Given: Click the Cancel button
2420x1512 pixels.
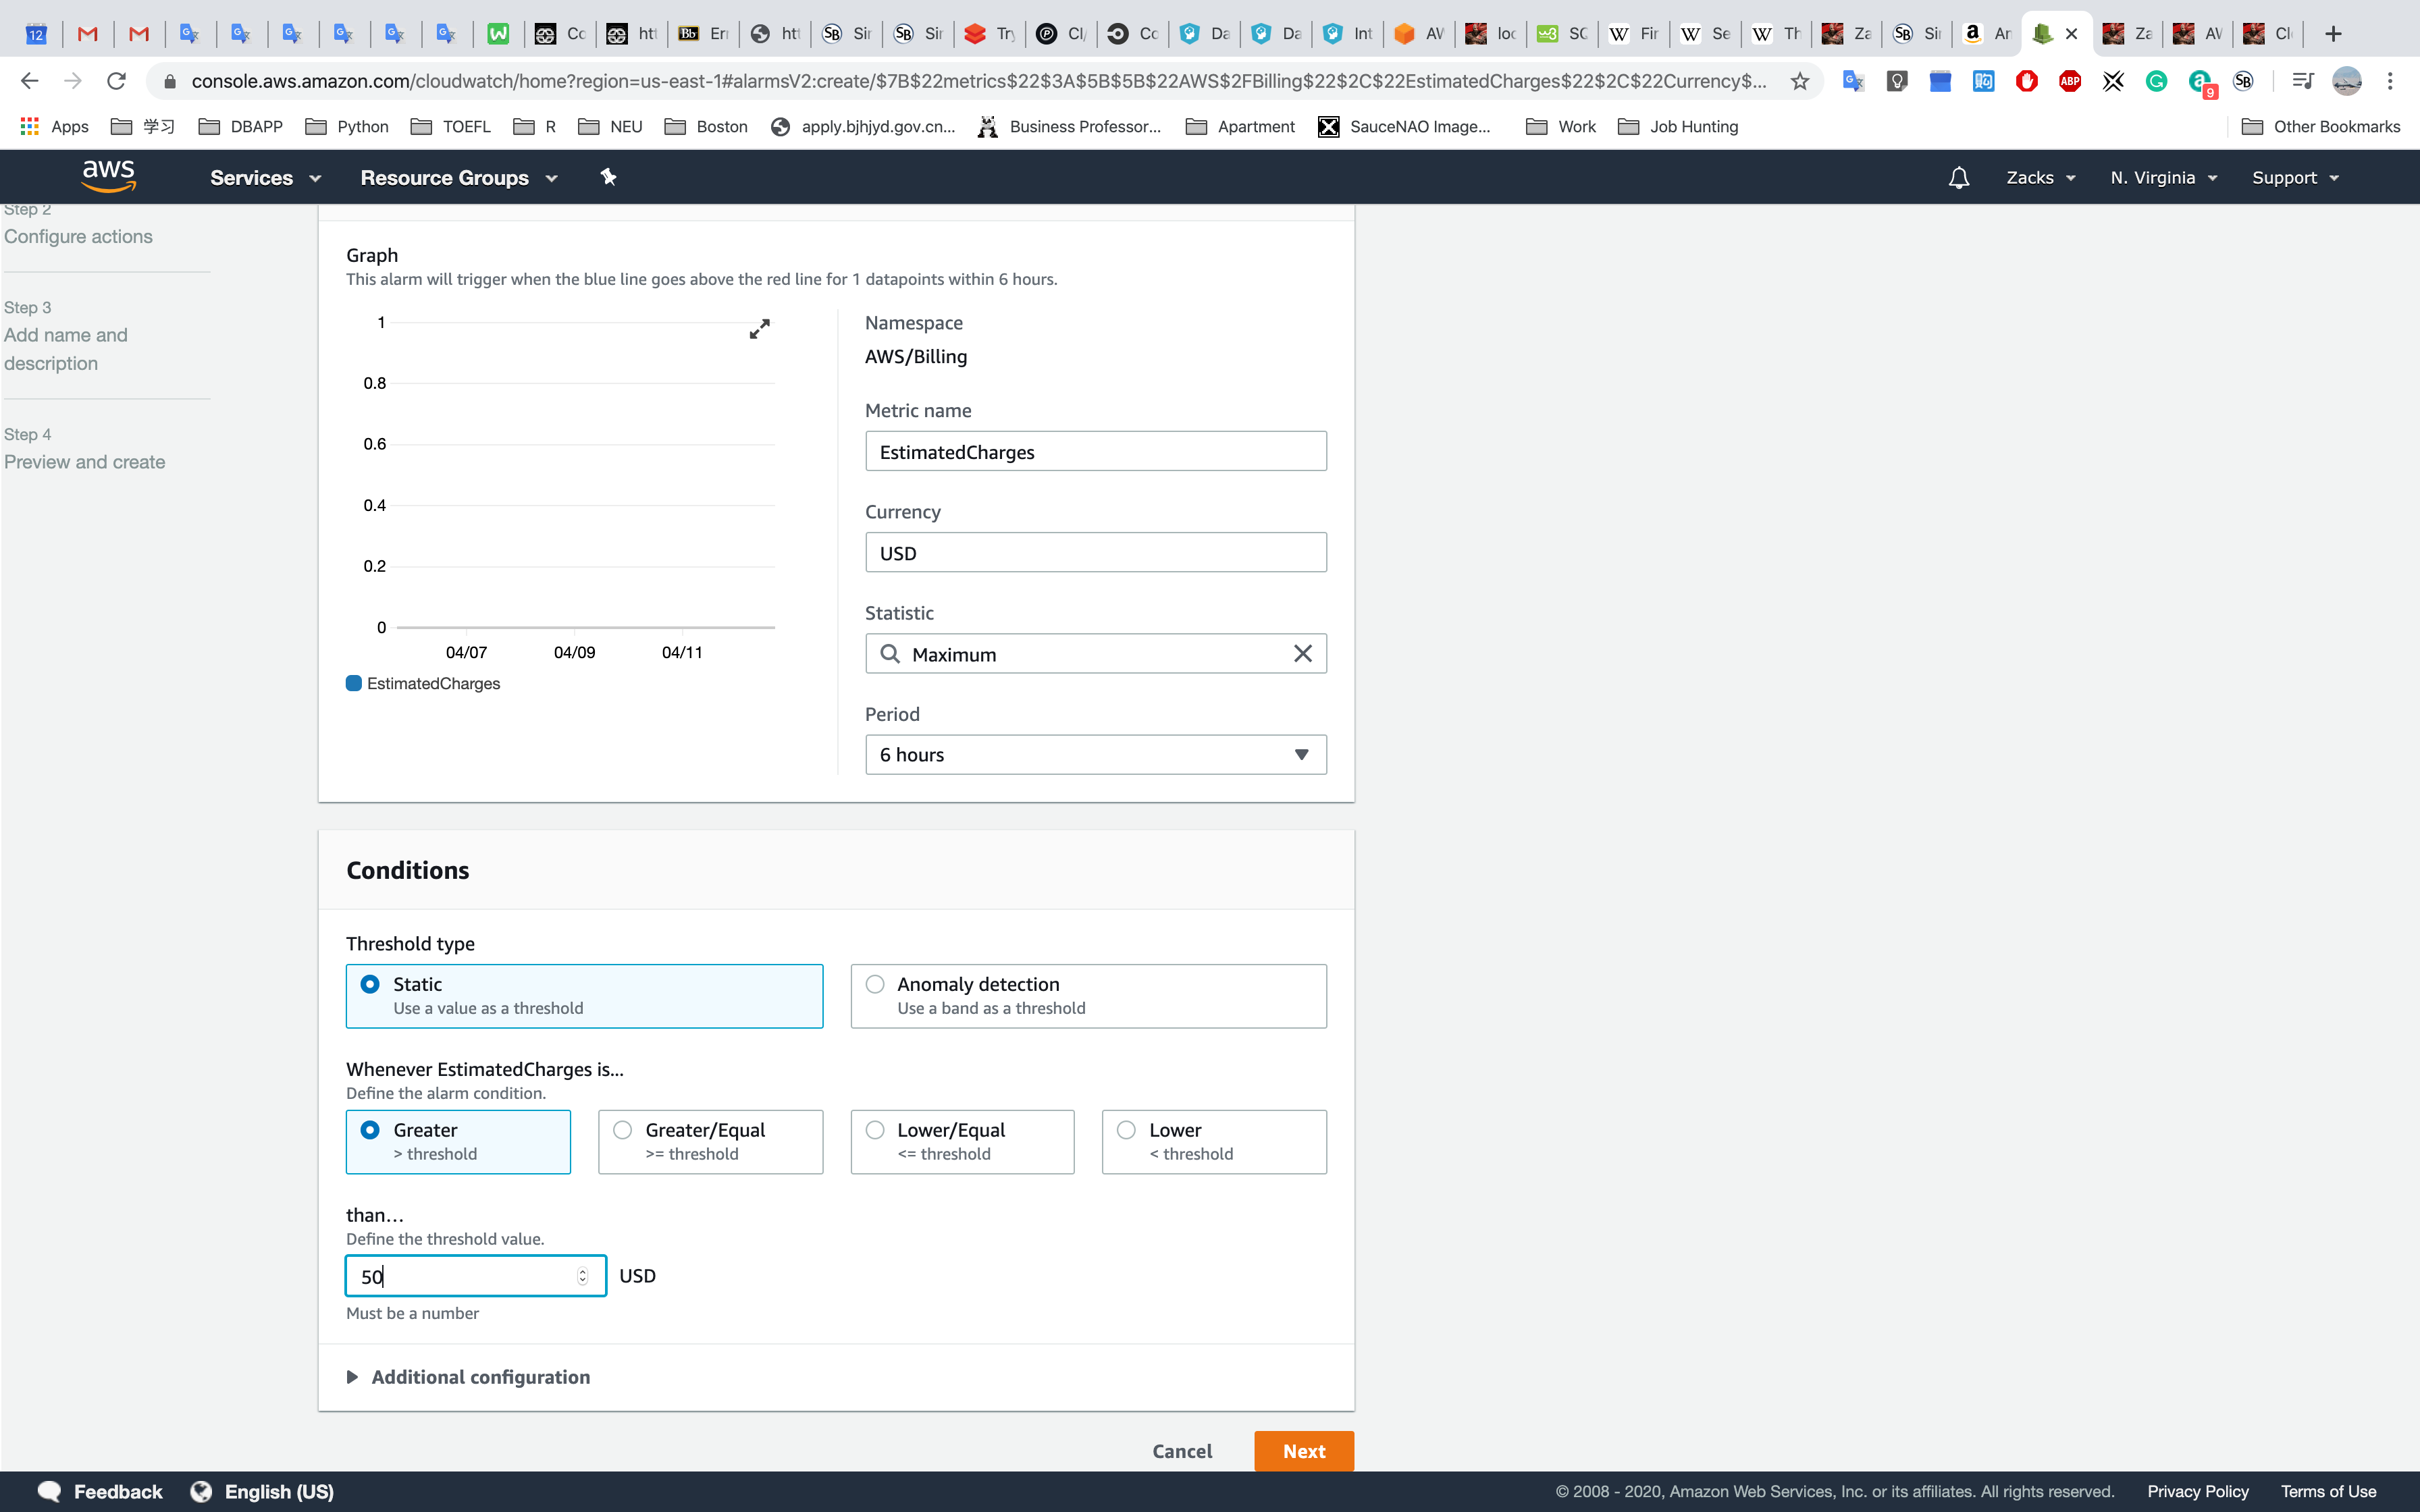Looking at the screenshot, I should click(x=1181, y=1451).
